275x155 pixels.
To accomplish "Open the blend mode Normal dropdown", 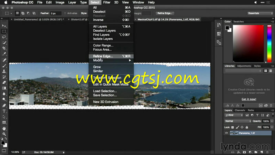I will pyautogui.click(x=238, y=121).
